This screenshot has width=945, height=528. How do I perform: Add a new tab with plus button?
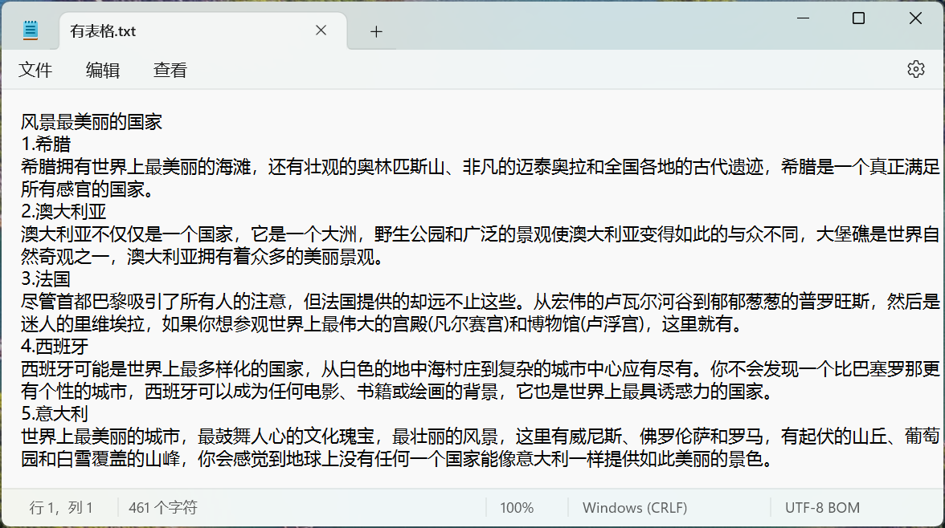(376, 31)
